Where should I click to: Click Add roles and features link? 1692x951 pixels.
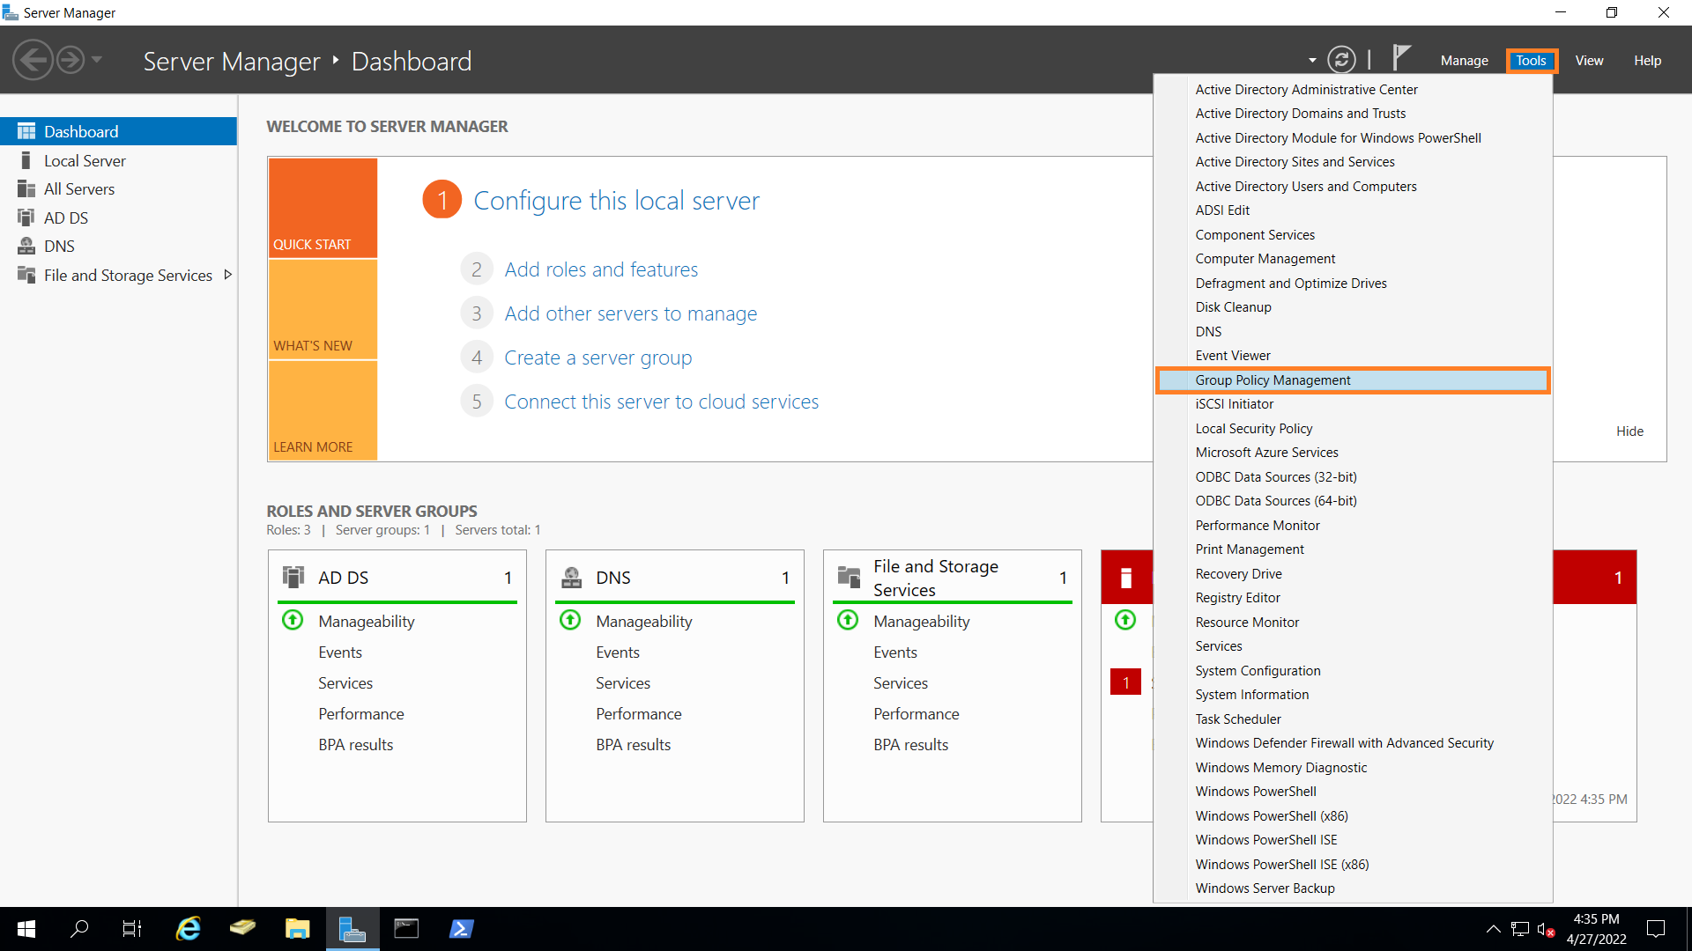click(601, 269)
